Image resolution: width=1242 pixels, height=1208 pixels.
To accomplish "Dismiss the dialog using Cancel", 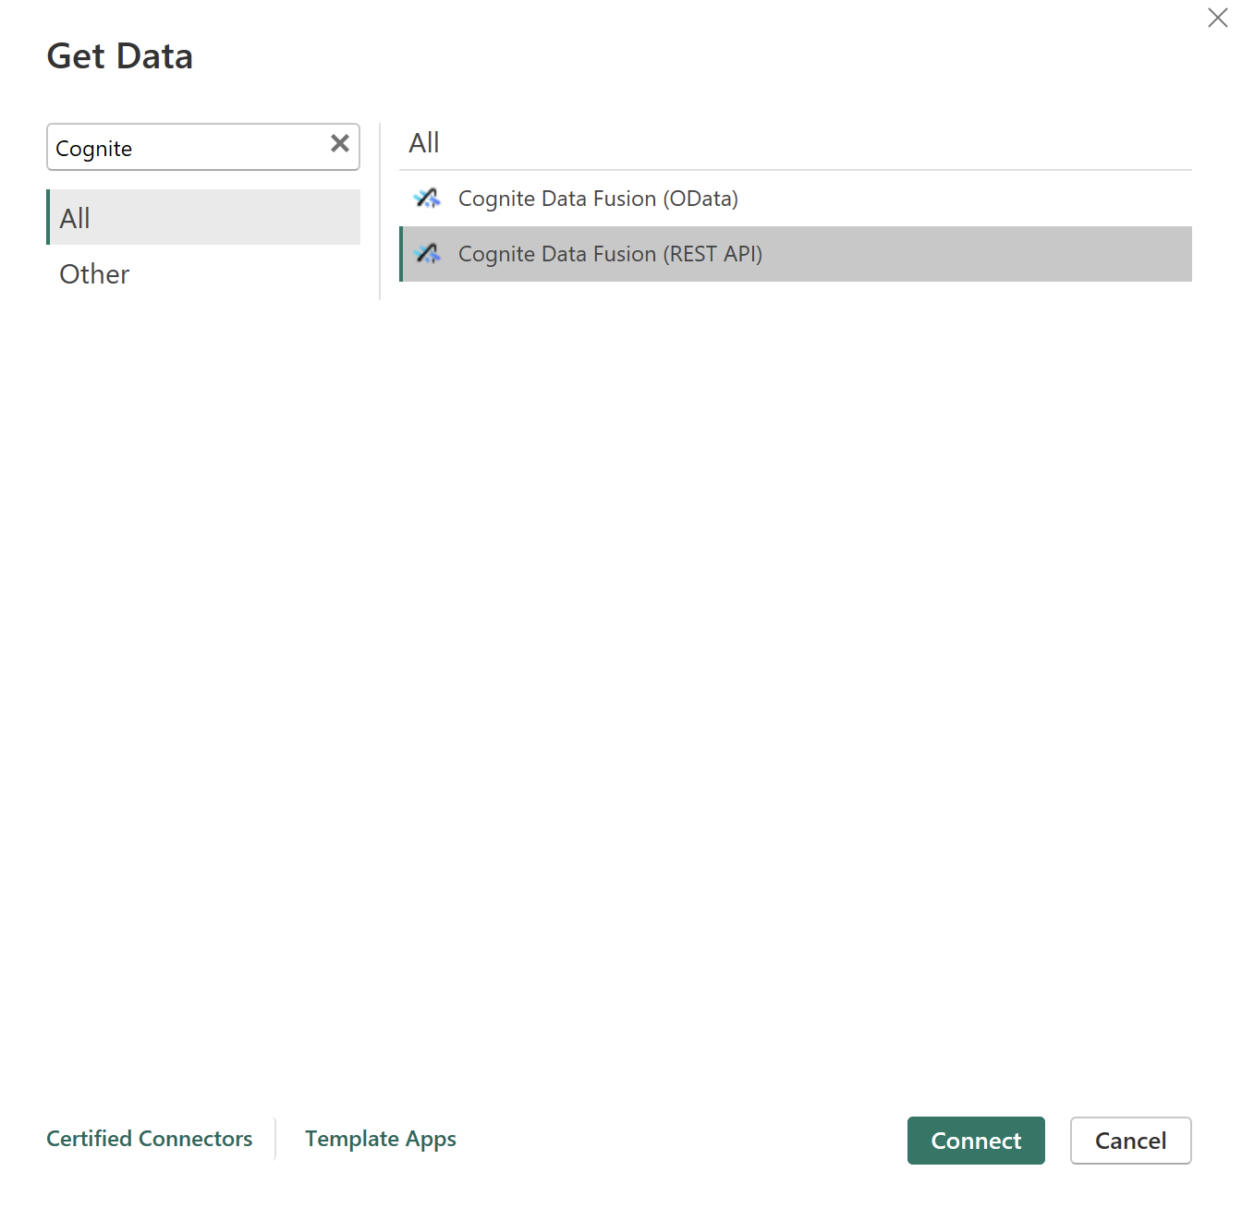I will coord(1130,1141).
